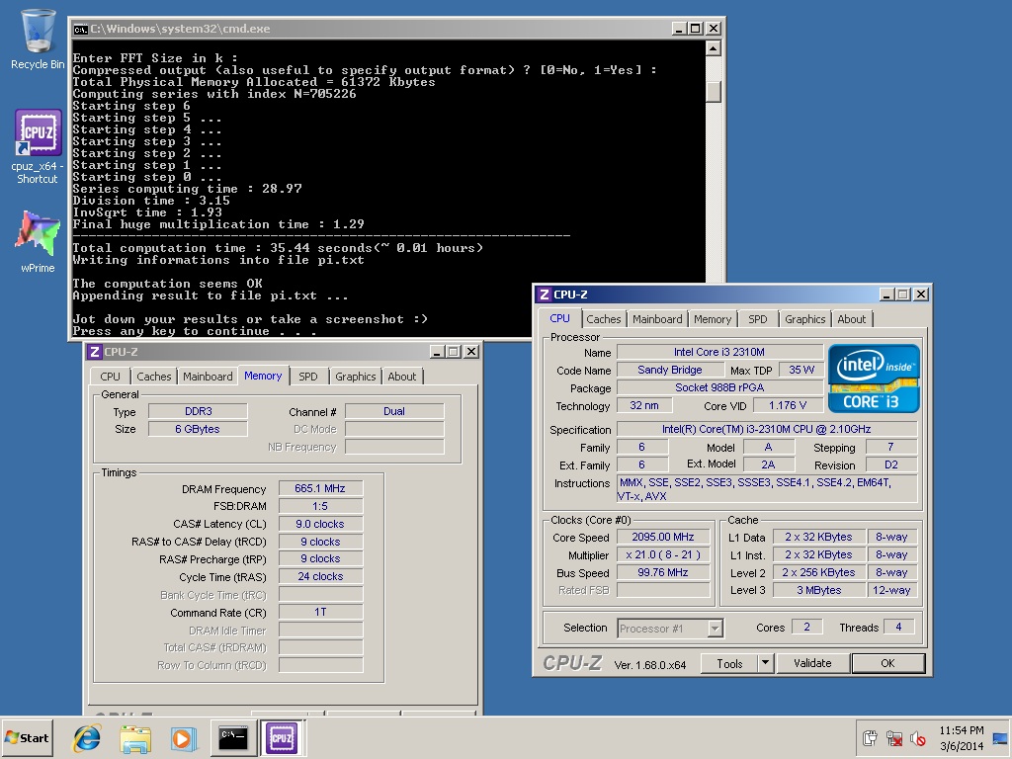
Task: Click the Bus Speed 99.76 MHz value
Action: 663,572
